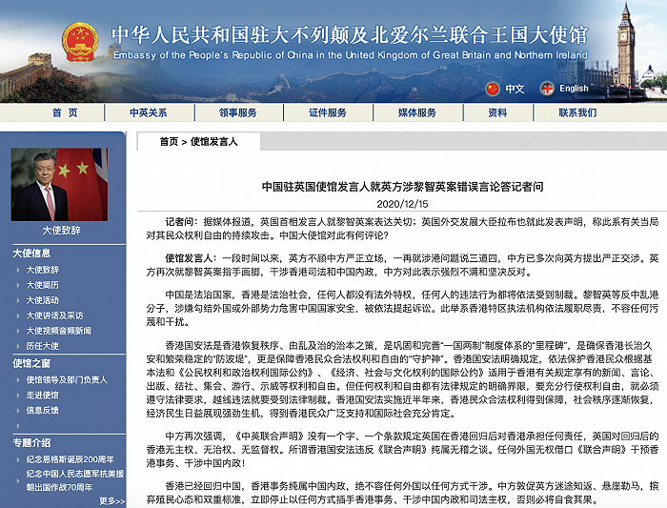This screenshot has height=508, width=667.
Task: Open the 大使视频音频新闻 sidebar link
Action: [59, 331]
